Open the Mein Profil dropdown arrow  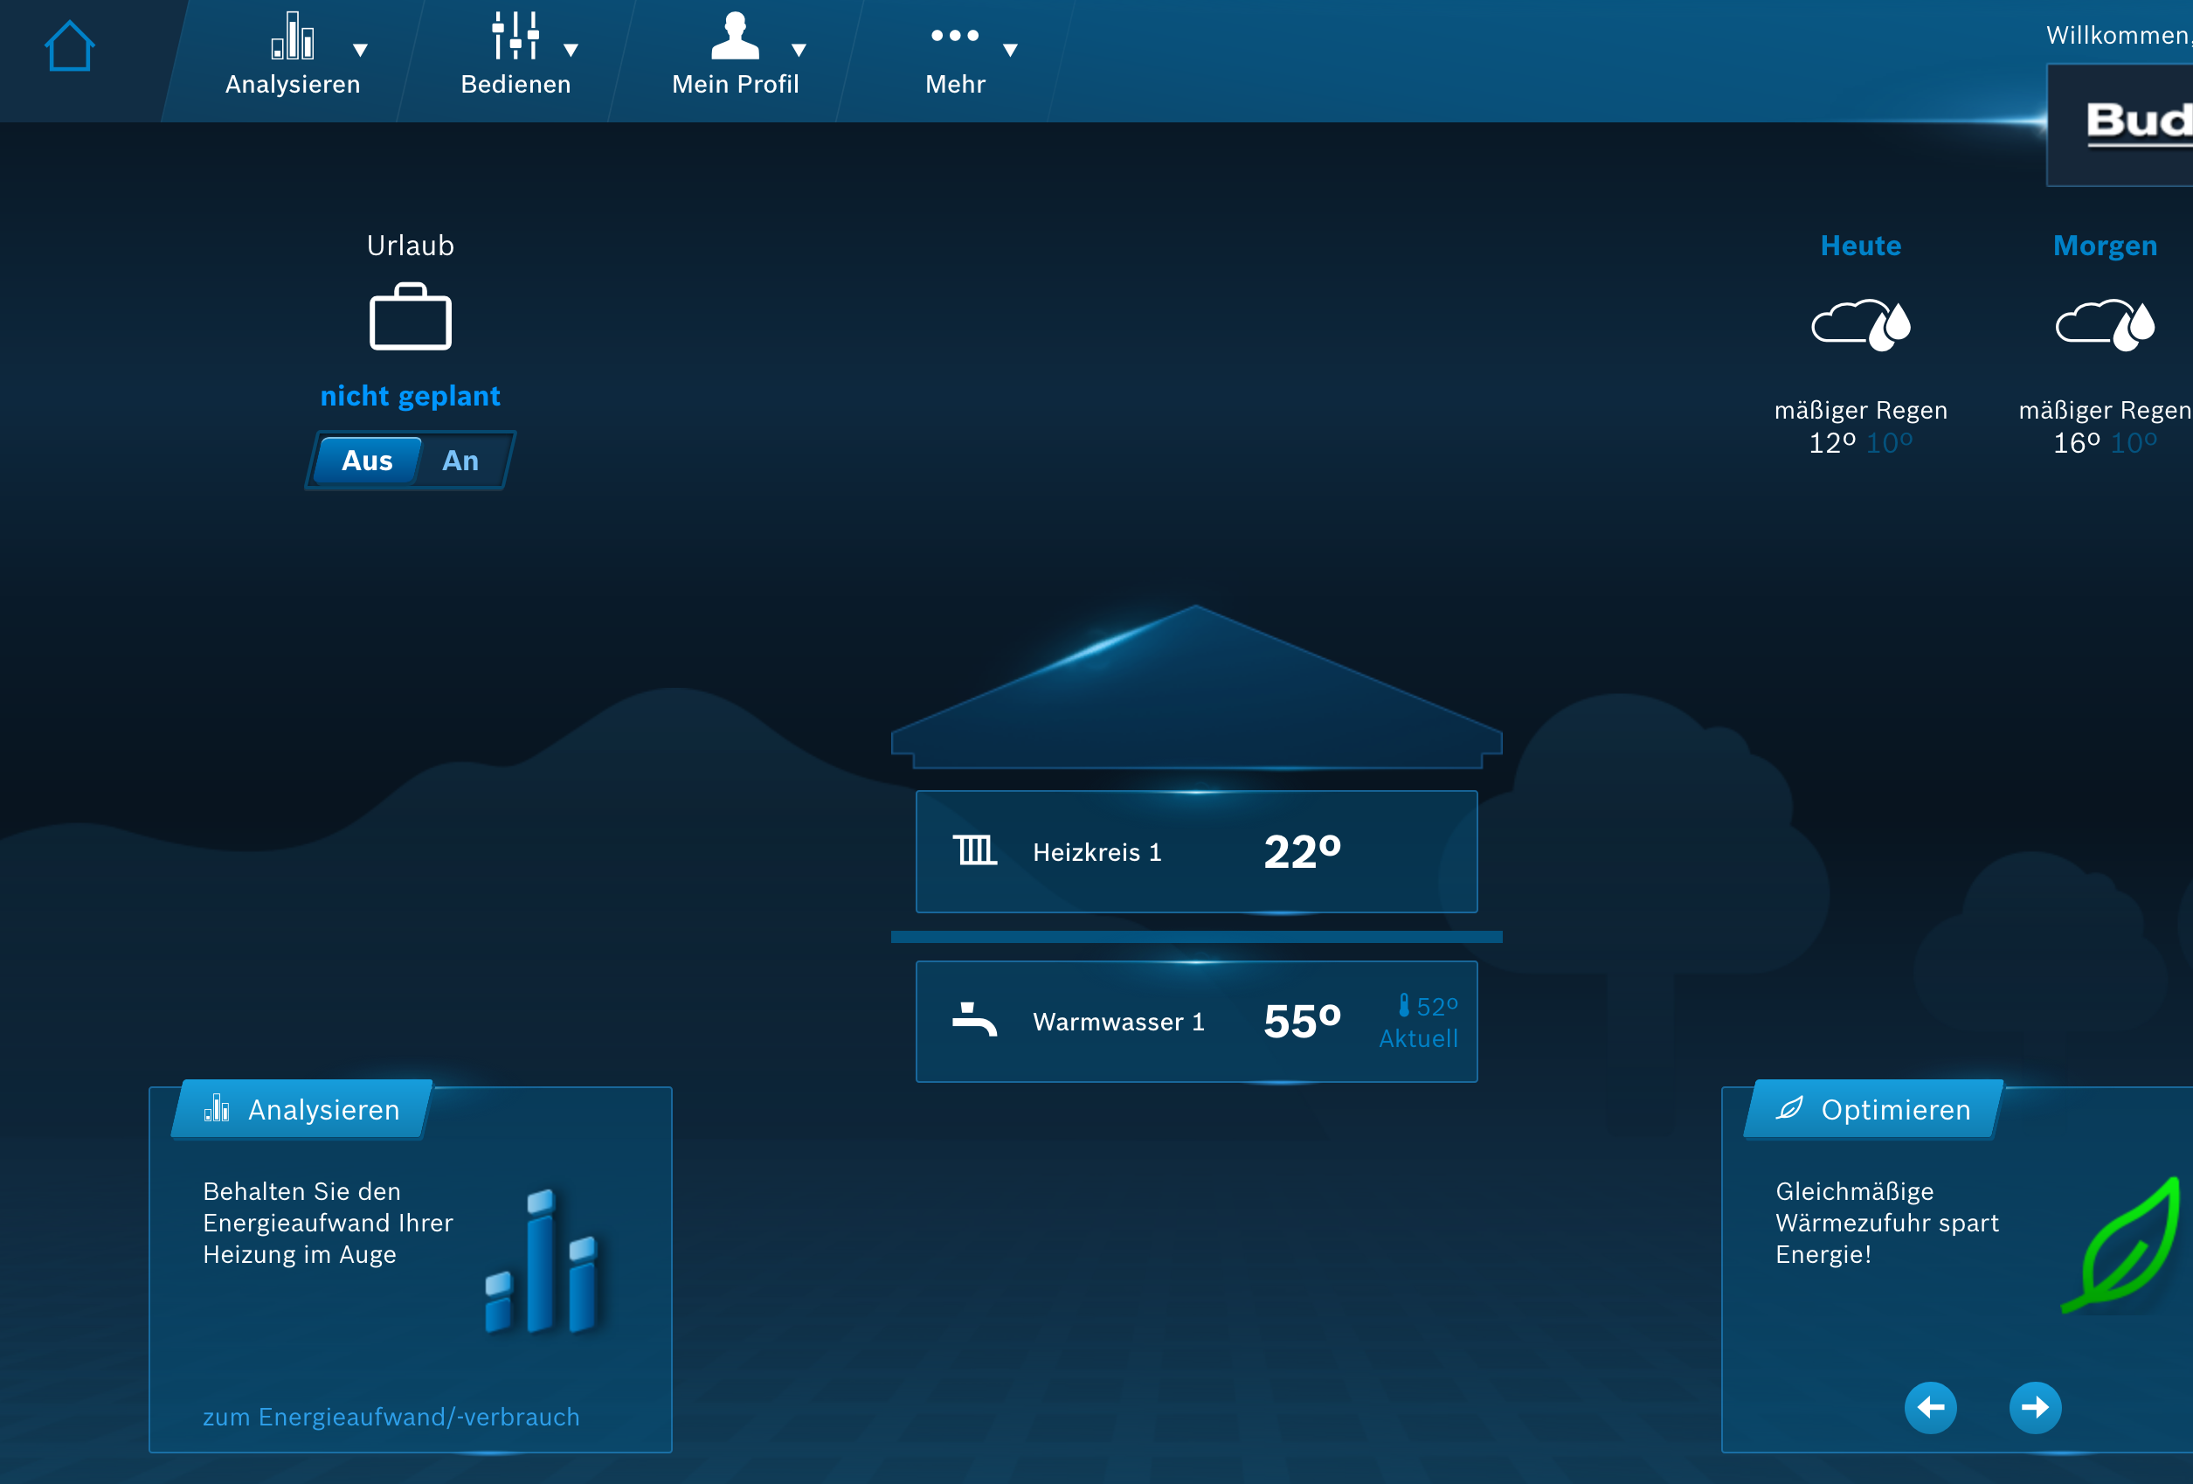799,50
